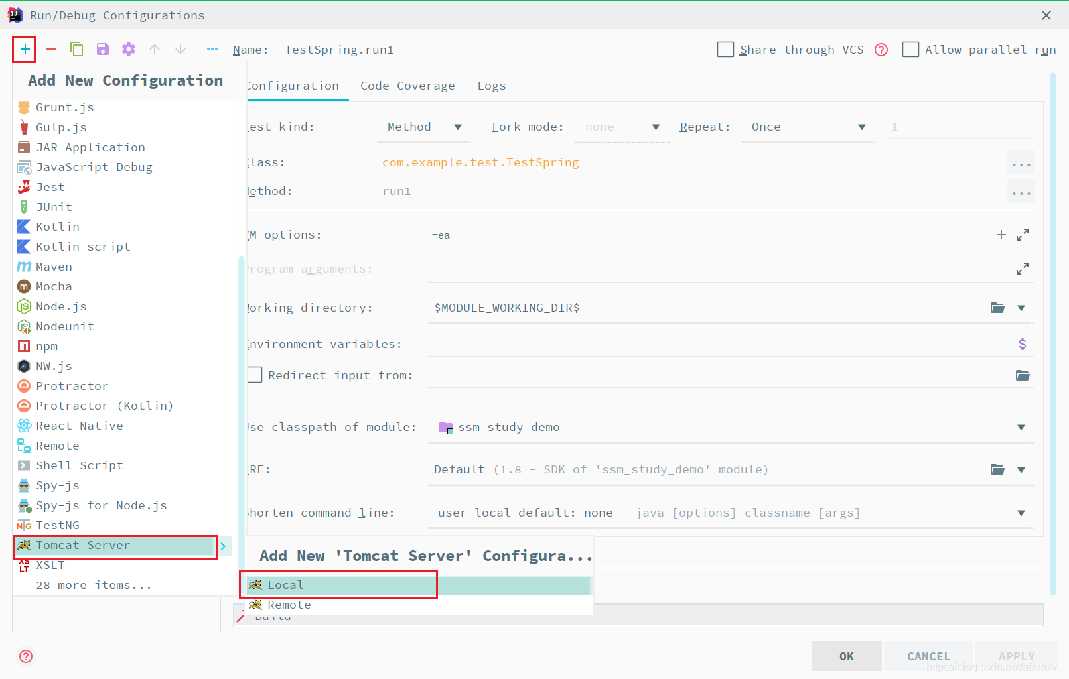Viewport: 1069px width, 679px height.
Task: Select npm configuration type
Action: (x=125, y=346)
